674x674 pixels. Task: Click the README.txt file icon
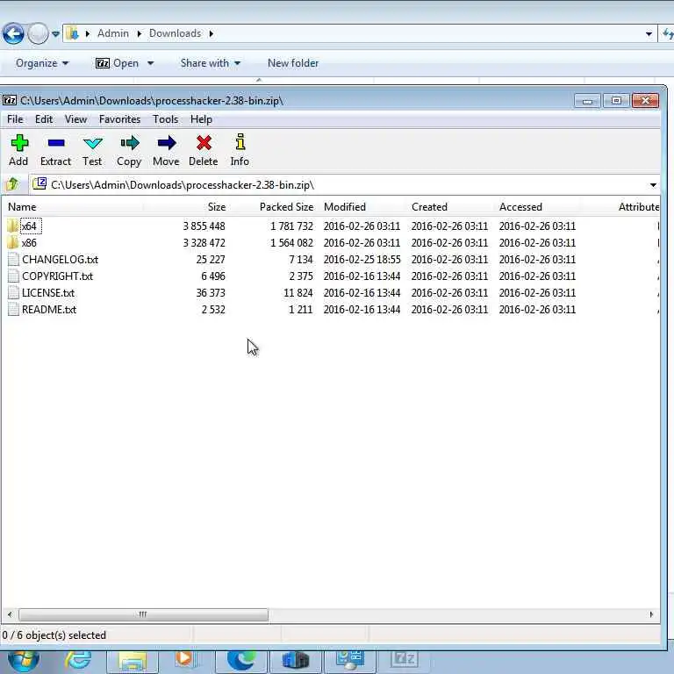point(13,310)
